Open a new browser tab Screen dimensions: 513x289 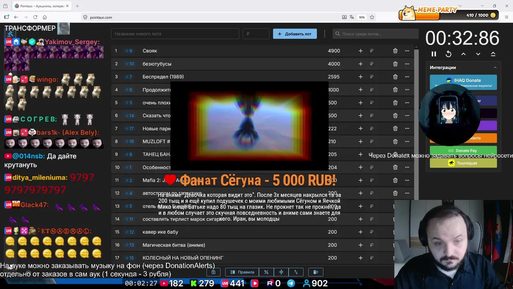pyautogui.click(x=77, y=6)
